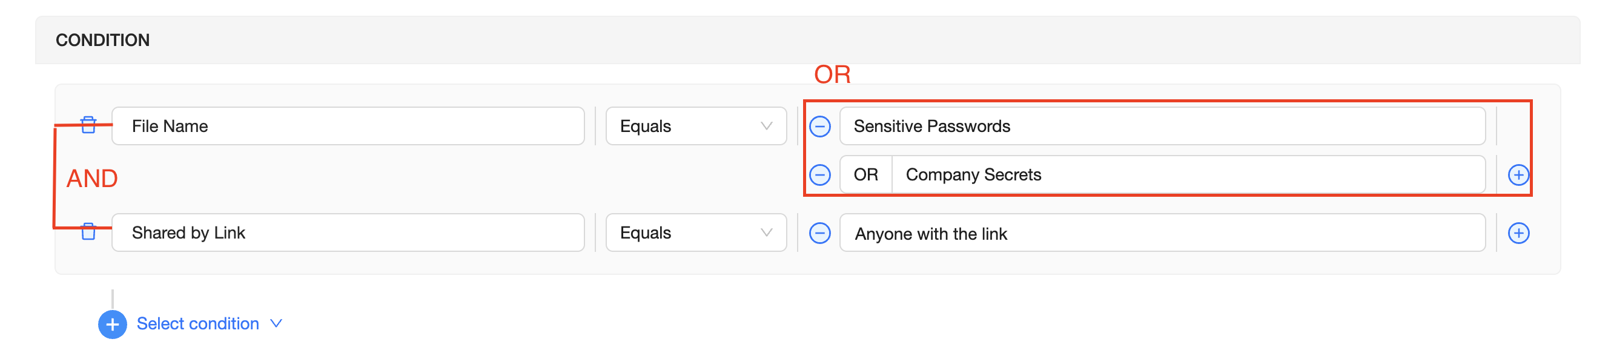The height and width of the screenshot is (356, 1611).
Task: Remove the Company Secrets OR value
Action: pos(819,174)
